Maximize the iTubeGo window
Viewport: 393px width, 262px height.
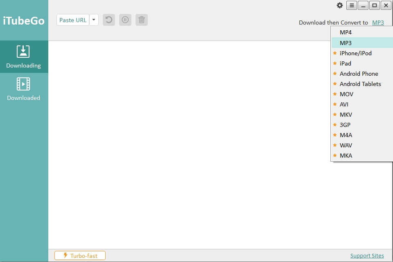click(375, 5)
